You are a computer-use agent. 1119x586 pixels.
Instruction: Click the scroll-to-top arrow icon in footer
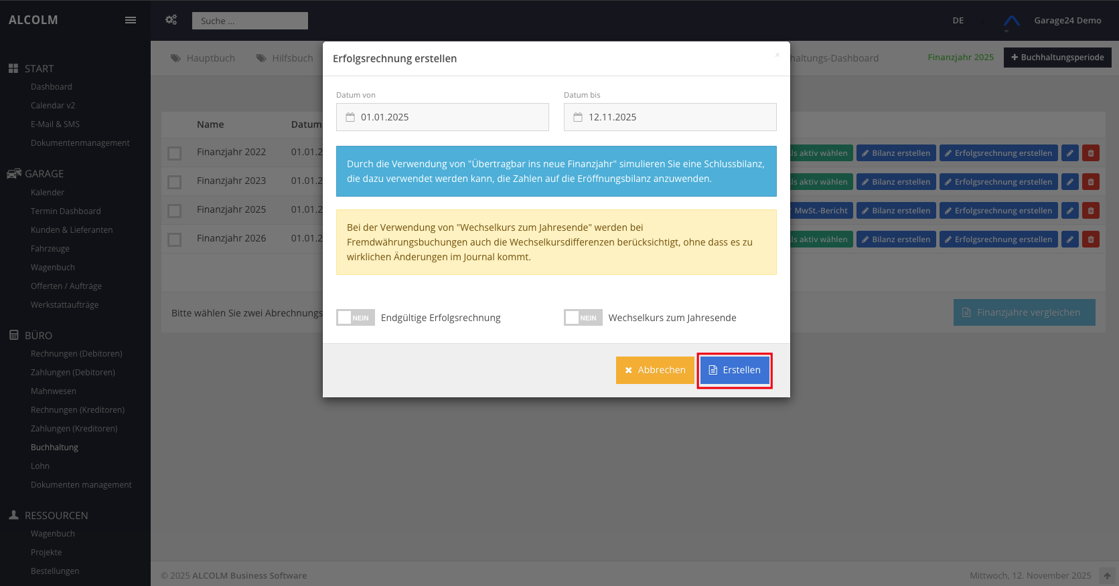click(1107, 576)
